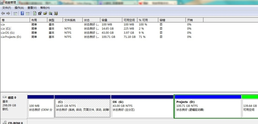Sort by the 文件系统 column header
Screen dimensions: 258x124
click(73, 20)
